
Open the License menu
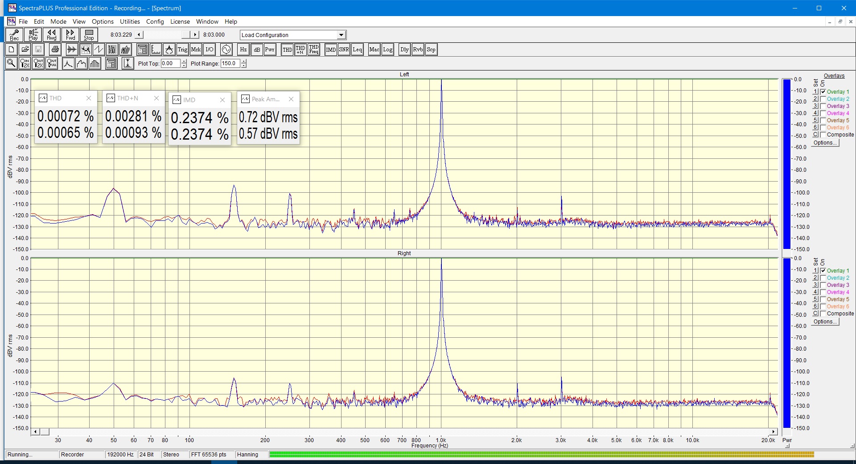(180, 21)
